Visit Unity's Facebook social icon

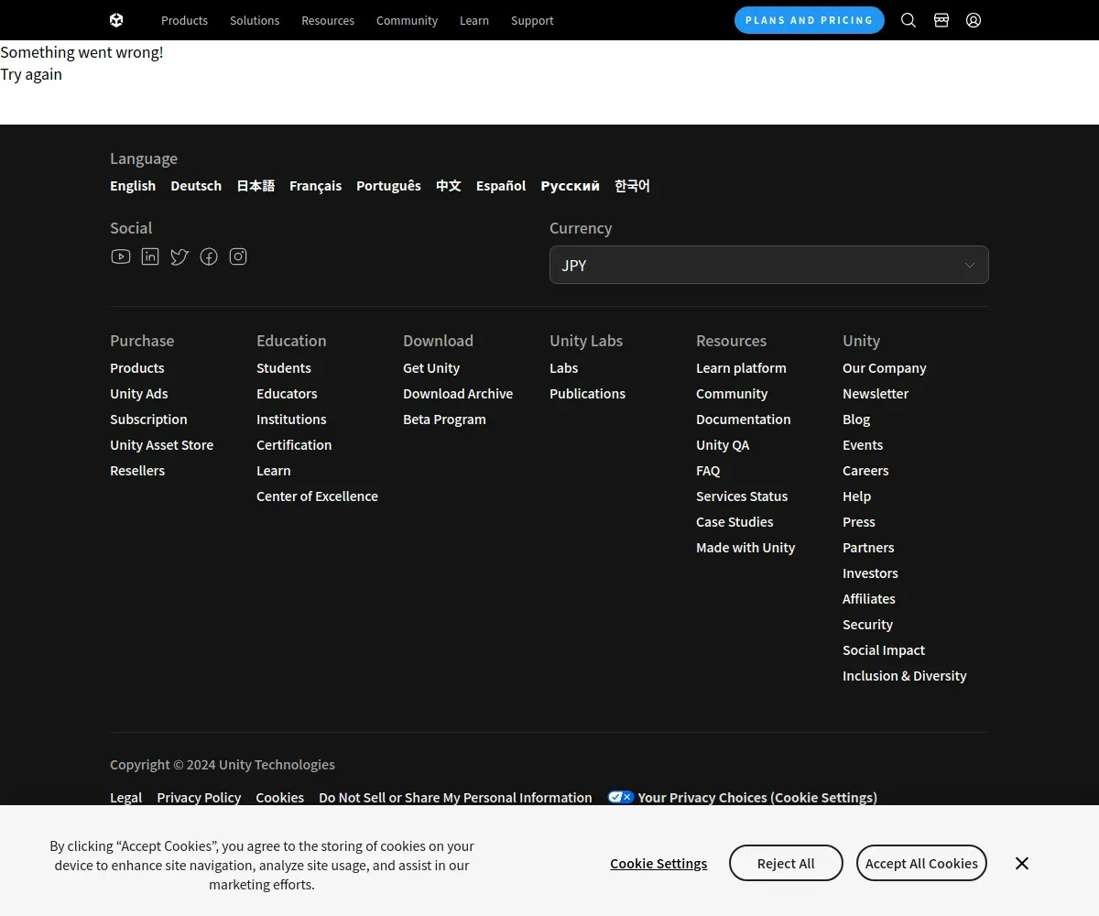pyautogui.click(x=209, y=256)
